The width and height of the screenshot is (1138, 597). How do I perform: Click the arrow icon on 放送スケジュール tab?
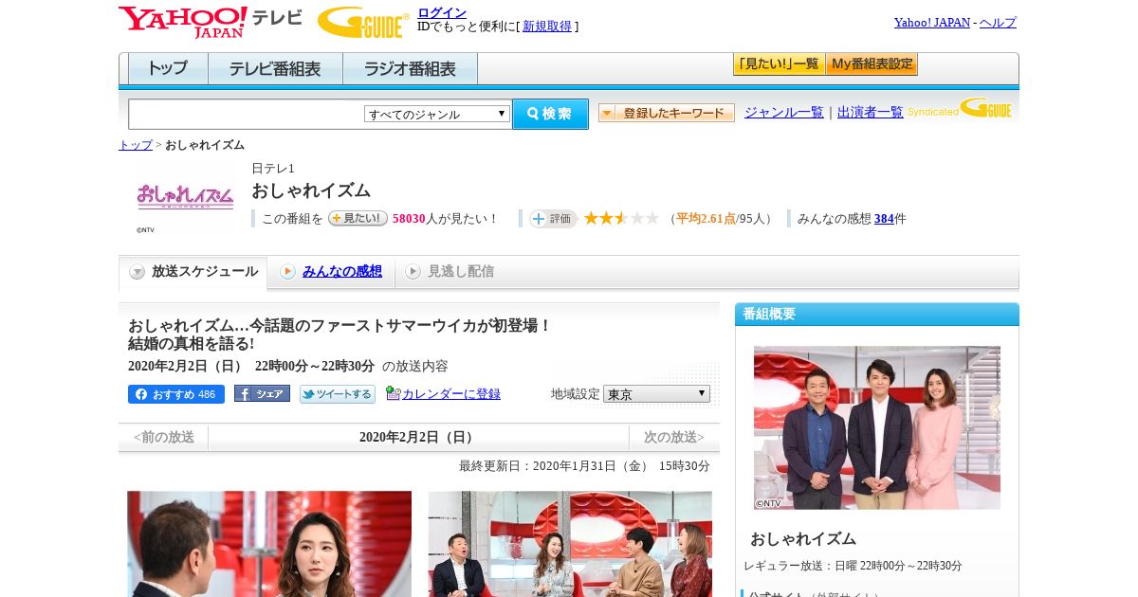point(138,272)
